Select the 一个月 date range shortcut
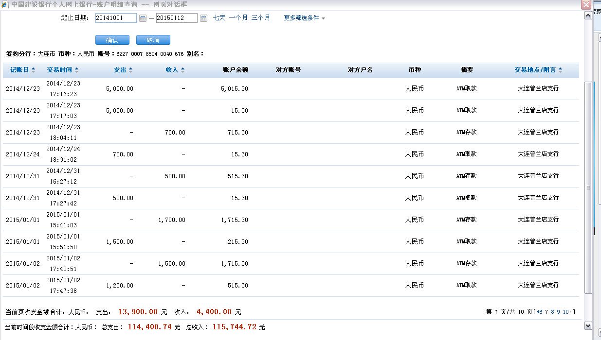Image resolution: width=601 pixels, height=340 pixels. click(x=238, y=18)
